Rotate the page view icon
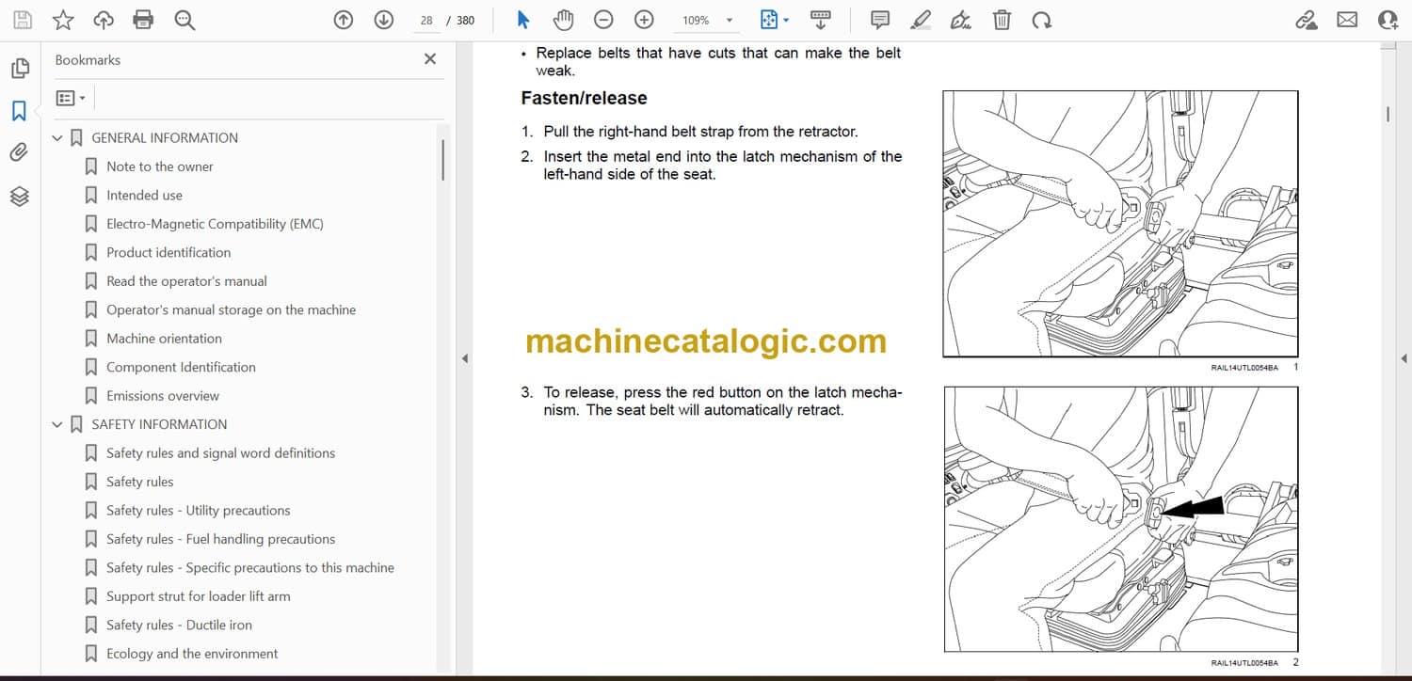1412x681 pixels. [1041, 20]
